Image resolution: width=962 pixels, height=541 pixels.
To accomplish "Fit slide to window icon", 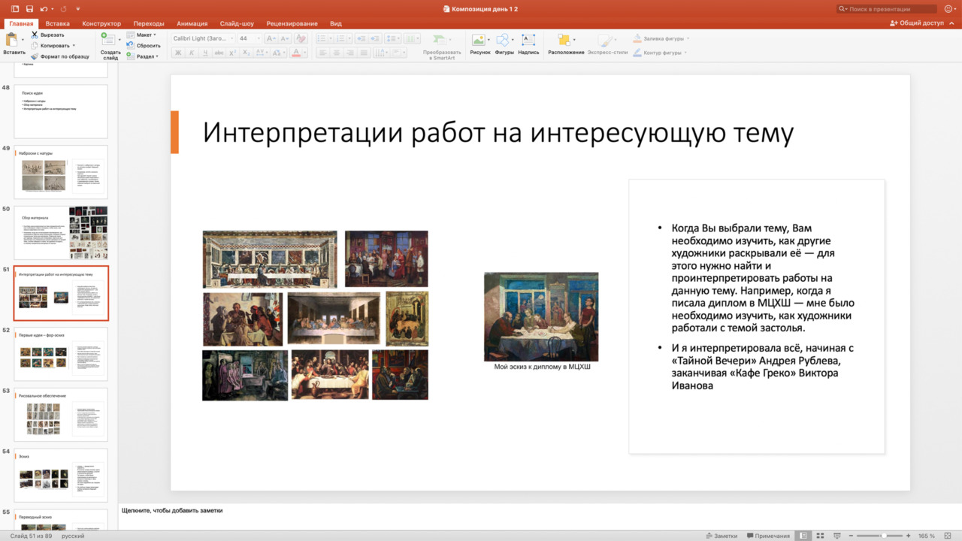I will 947,536.
